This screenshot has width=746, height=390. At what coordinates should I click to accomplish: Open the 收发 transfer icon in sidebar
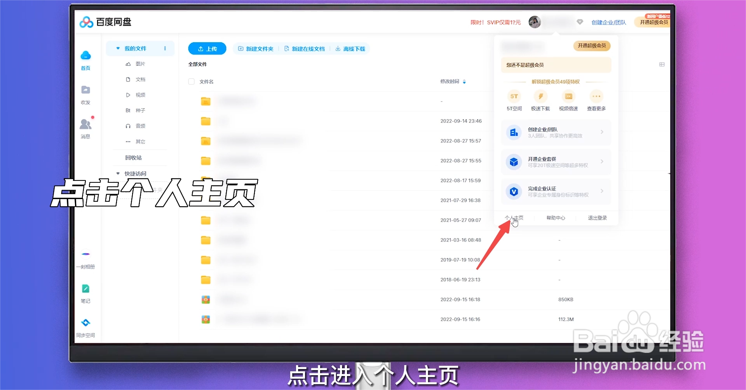85,90
